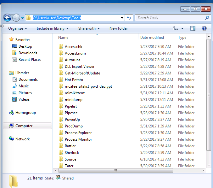The height and width of the screenshot is (188, 213).
Task: Select the DLL Export Viewer folder icon
Action: tap(61, 66)
